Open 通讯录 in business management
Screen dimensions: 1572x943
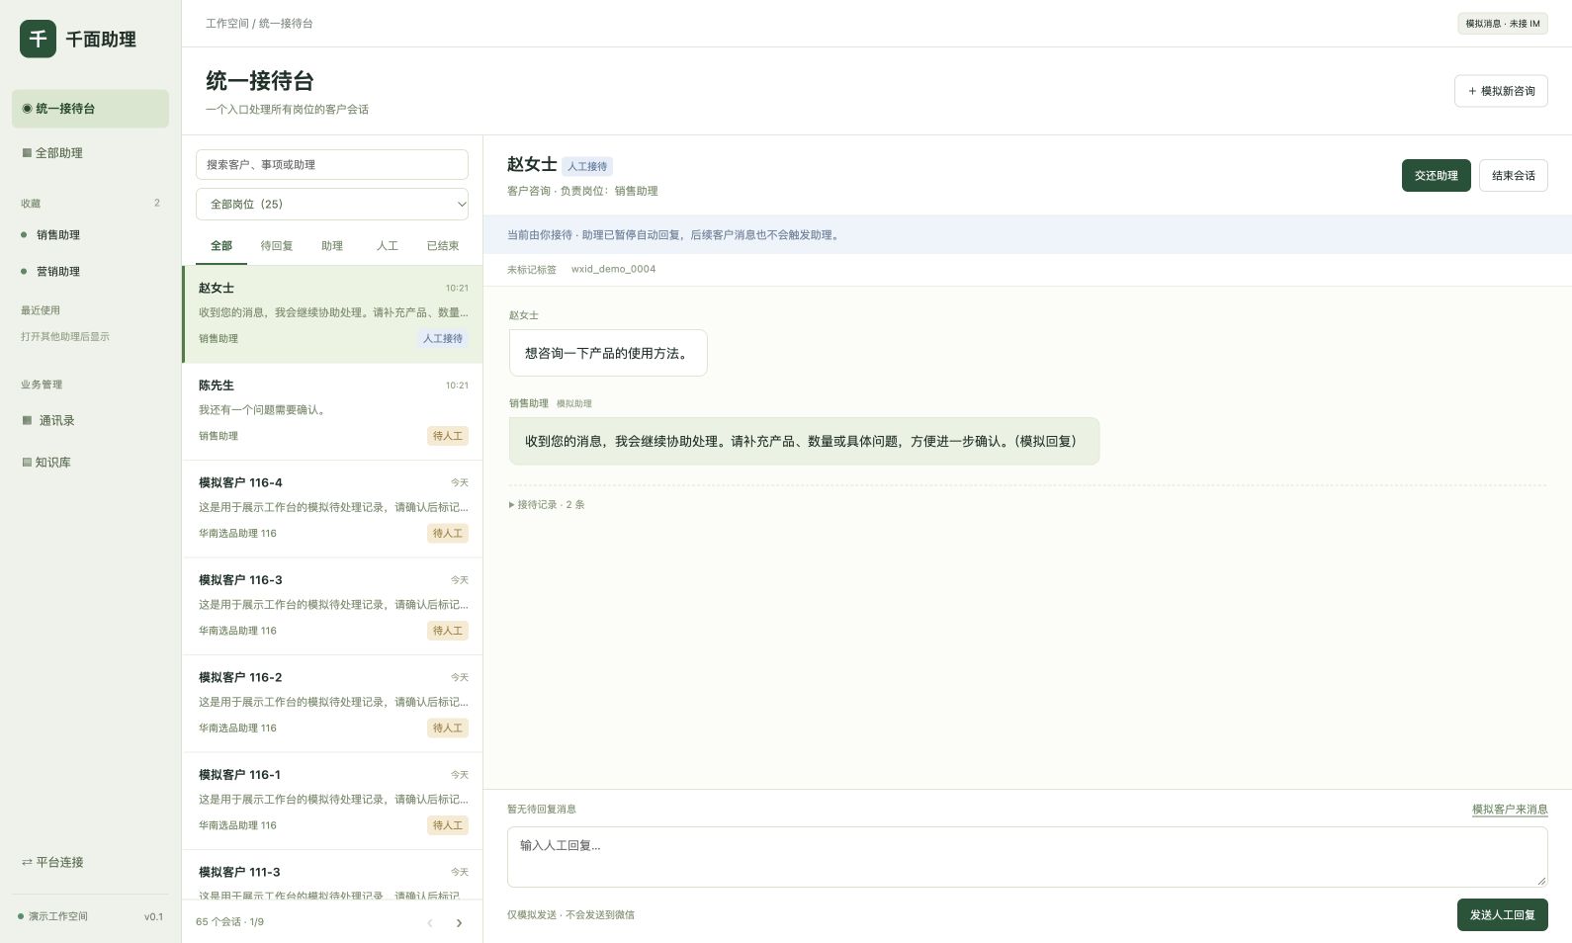90,421
